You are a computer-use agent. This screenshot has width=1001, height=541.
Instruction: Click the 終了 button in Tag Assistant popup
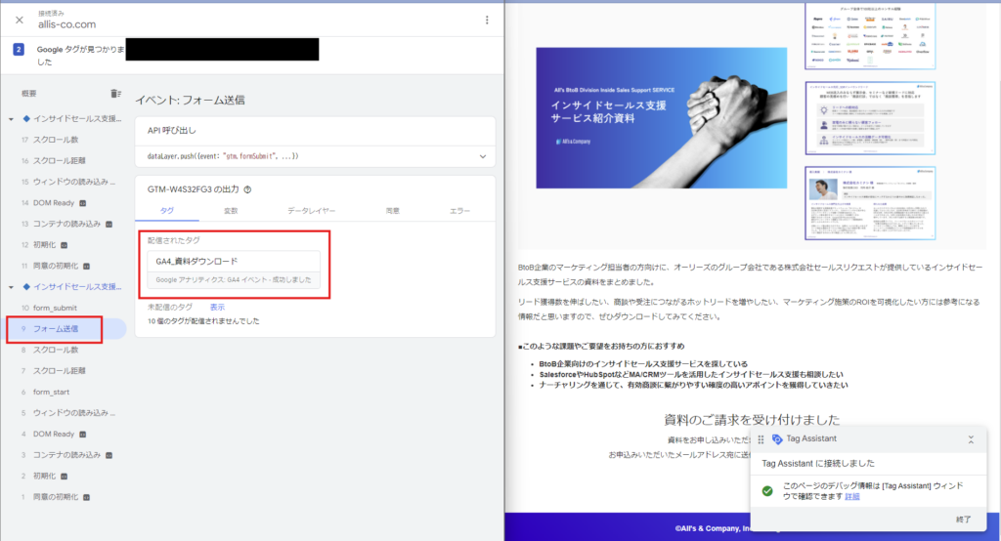click(x=963, y=519)
